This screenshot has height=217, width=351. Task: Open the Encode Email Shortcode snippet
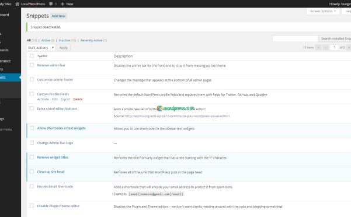[55, 187]
